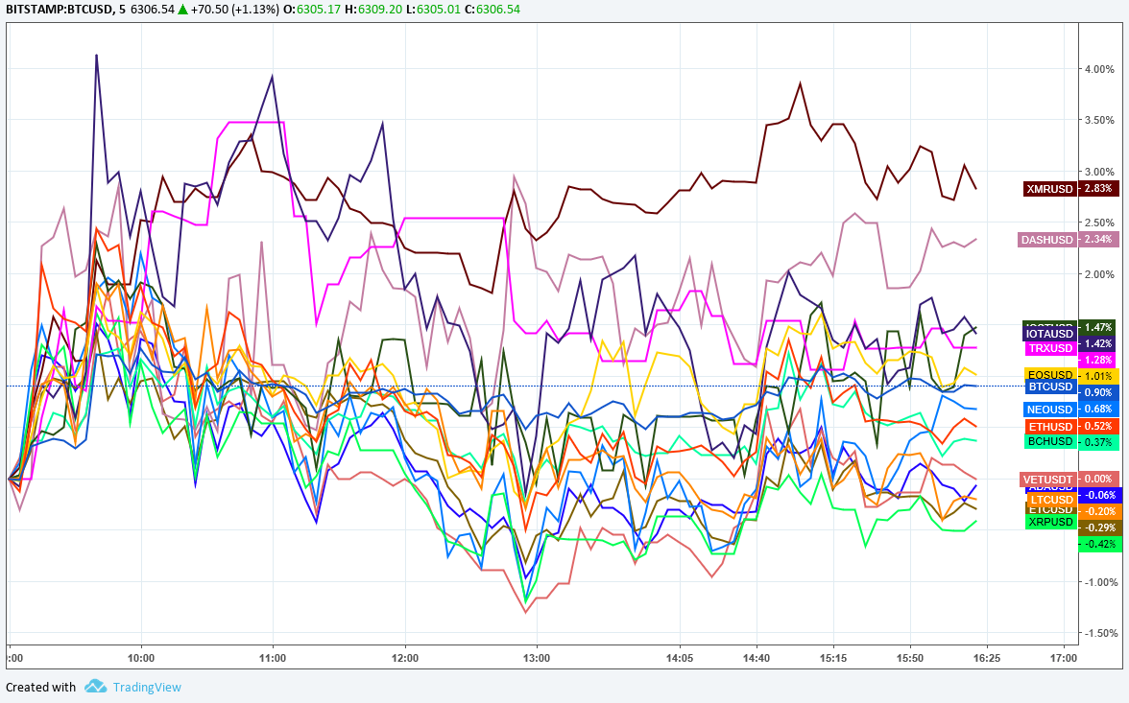Click the 1.47% price scale tag
The height and width of the screenshot is (703, 1129).
pyautogui.click(x=1097, y=327)
